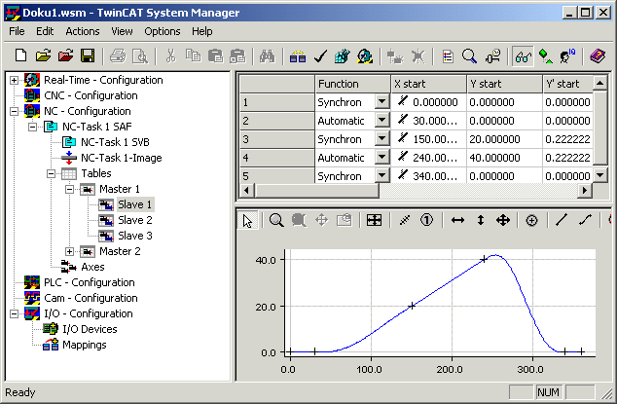Image resolution: width=617 pixels, height=404 pixels.
Task: Expand the Master 2 node
Action: tap(70, 251)
